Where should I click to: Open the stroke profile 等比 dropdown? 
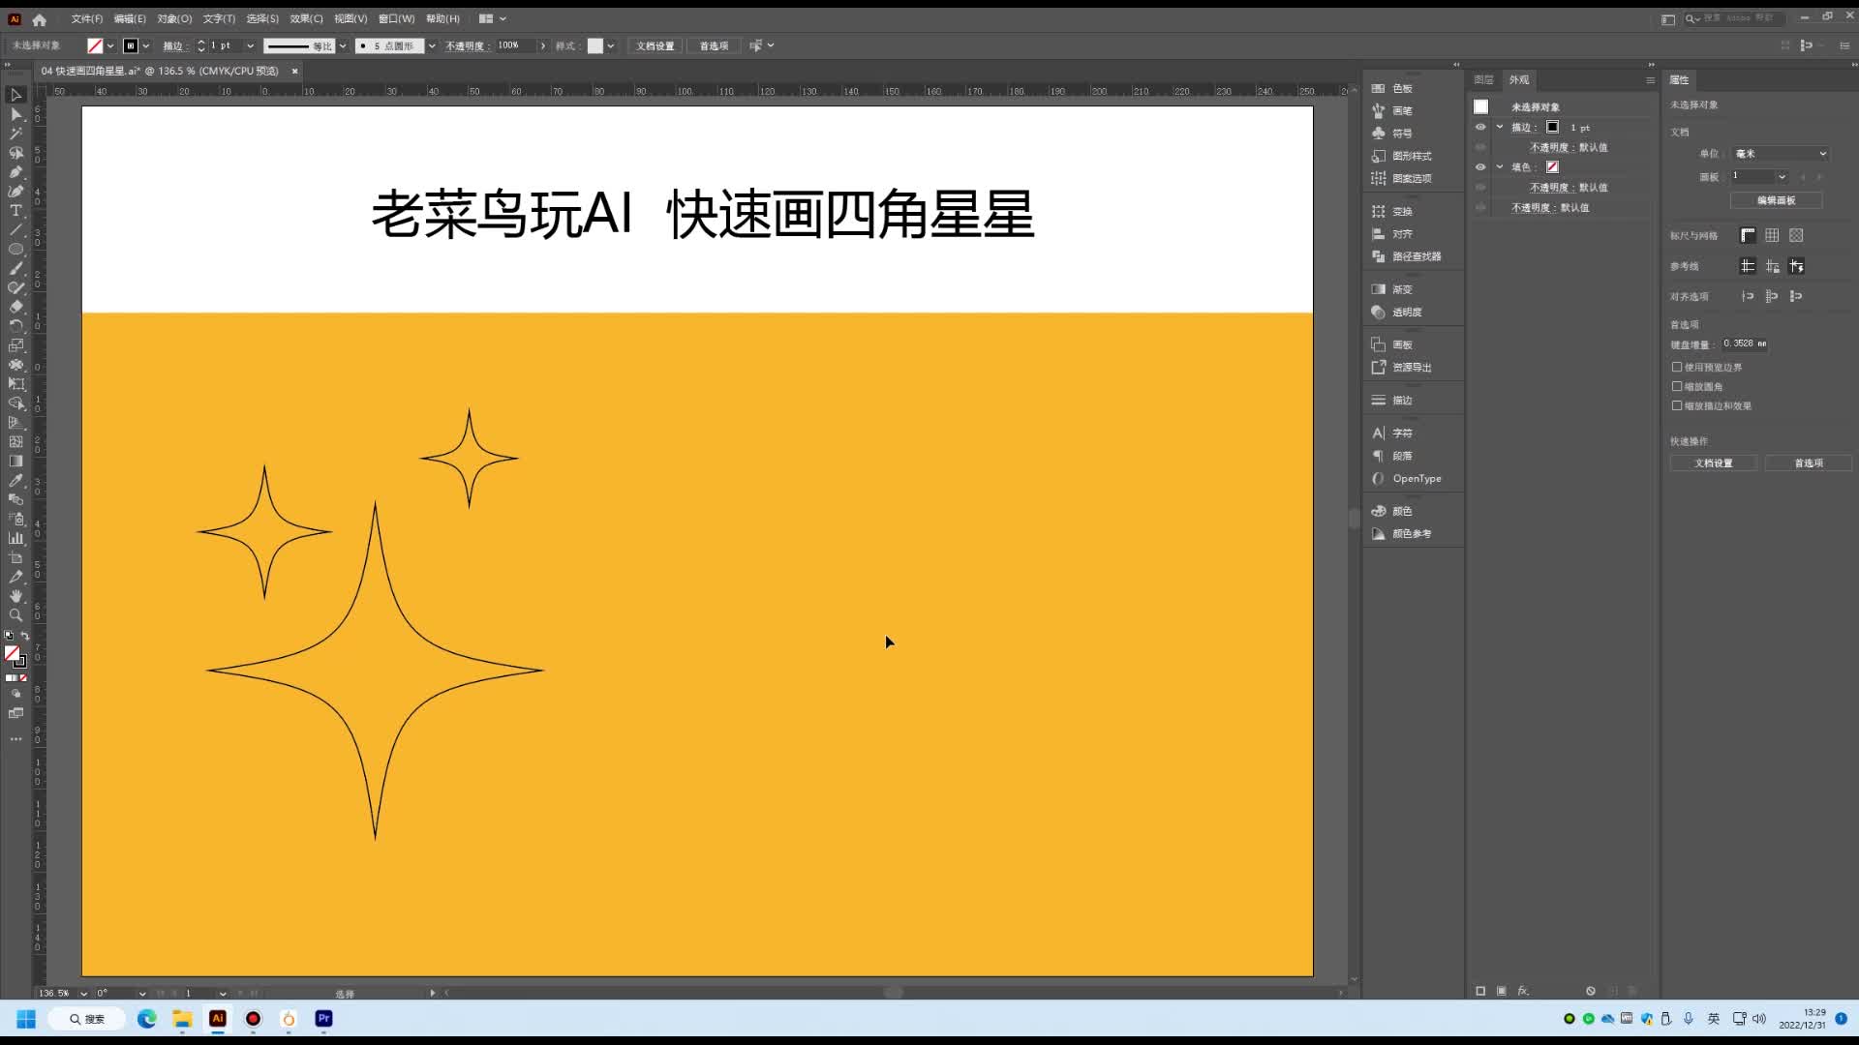coord(343,45)
